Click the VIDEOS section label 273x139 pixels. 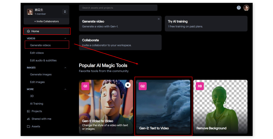click(31, 38)
